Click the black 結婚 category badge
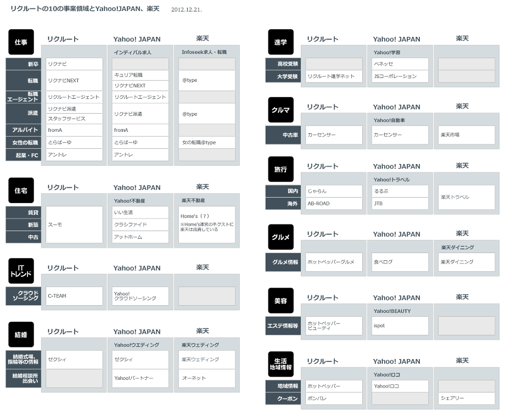The width and height of the screenshot is (505, 415). point(21,334)
